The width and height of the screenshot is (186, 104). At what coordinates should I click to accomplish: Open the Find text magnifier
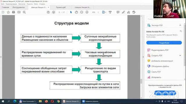[x=24, y=12]
